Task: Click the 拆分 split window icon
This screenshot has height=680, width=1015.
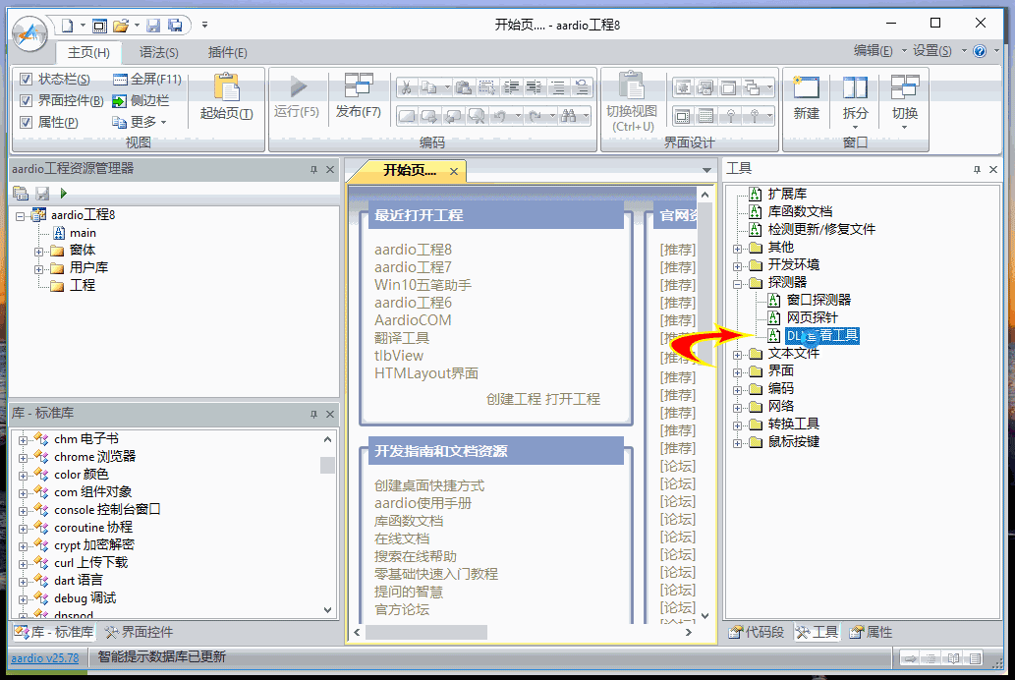Action: coord(855,88)
